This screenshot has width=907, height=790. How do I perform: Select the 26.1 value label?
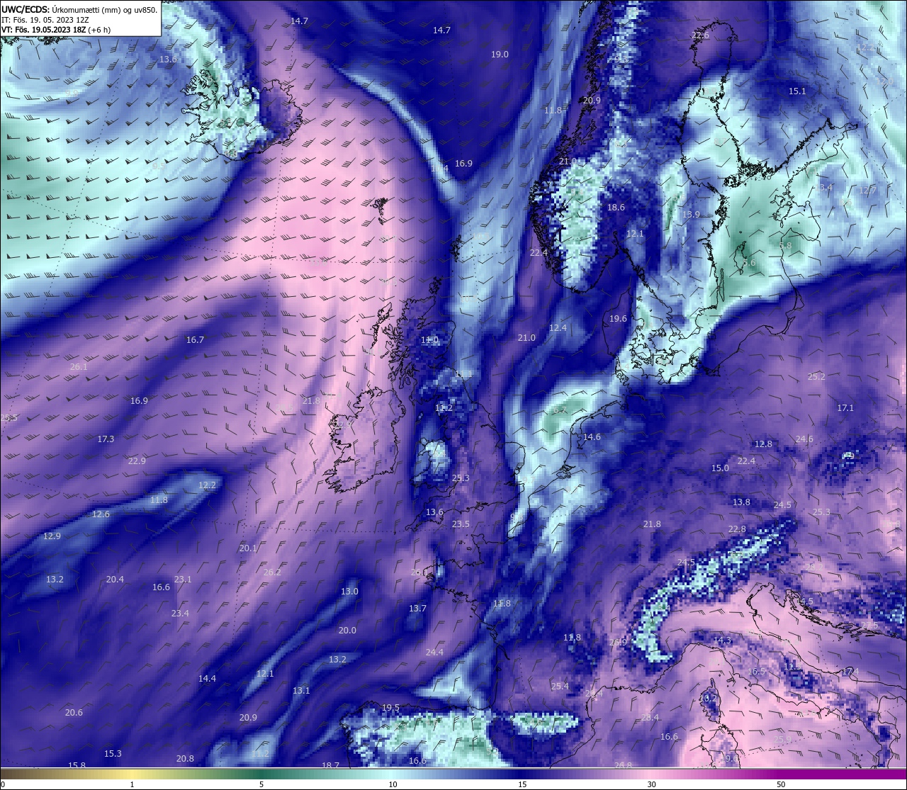pos(79,367)
